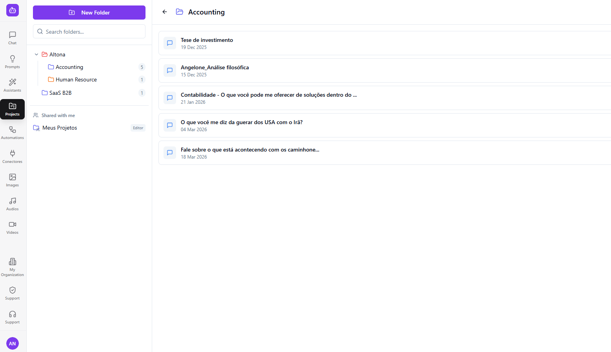
Task: Click the Accounting page title
Action: pos(206,12)
